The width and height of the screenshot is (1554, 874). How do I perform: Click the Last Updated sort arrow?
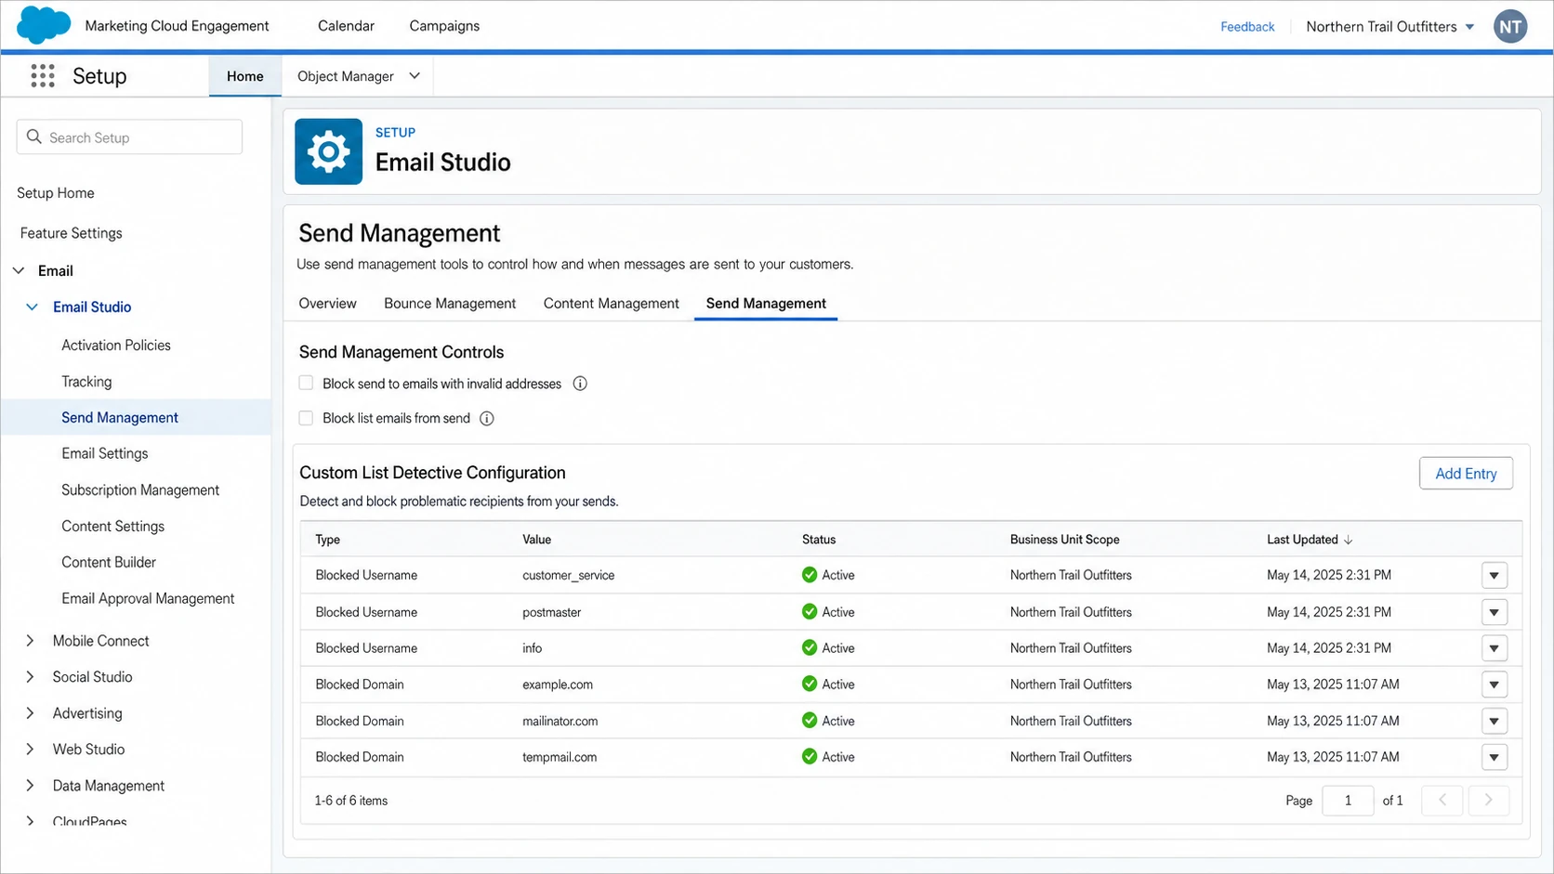point(1349,540)
